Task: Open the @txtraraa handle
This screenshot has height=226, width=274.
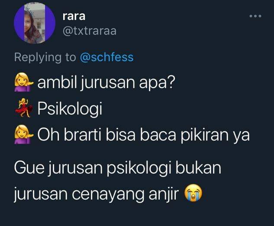Action: (90, 31)
